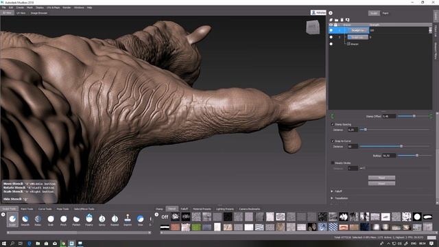Select the Grab tool
The image size is (439, 247).
tap(51, 220)
